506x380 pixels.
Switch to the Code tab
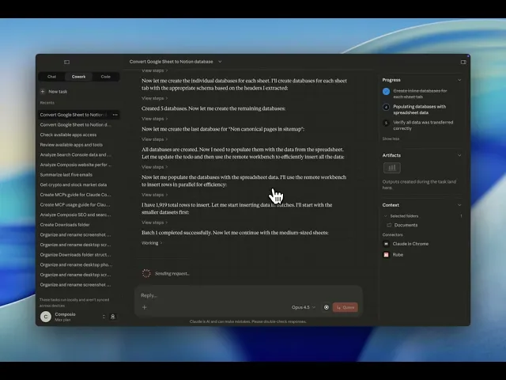pyautogui.click(x=105, y=77)
